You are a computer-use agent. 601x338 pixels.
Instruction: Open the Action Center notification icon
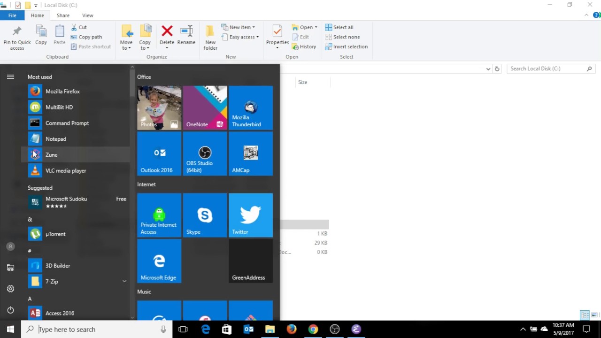click(x=586, y=330)
